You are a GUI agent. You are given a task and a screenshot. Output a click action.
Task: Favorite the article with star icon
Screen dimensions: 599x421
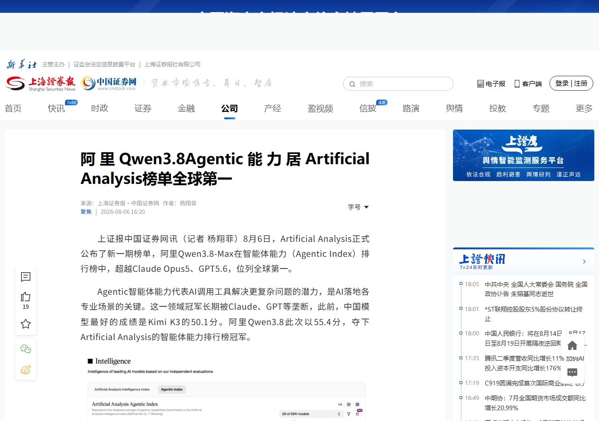click(x=26, y=324)
